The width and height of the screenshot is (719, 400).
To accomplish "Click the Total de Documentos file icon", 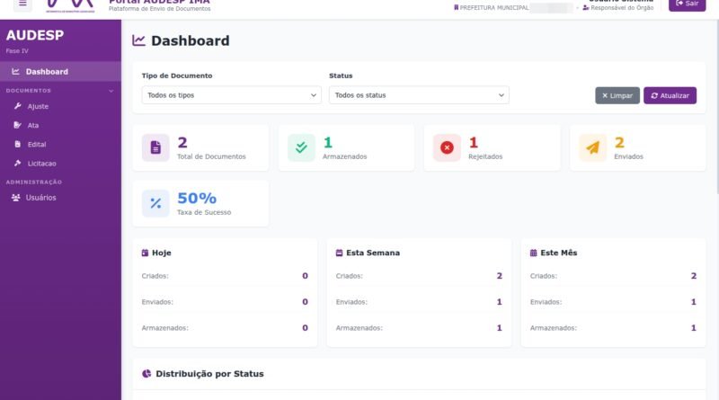I will 155,147.
